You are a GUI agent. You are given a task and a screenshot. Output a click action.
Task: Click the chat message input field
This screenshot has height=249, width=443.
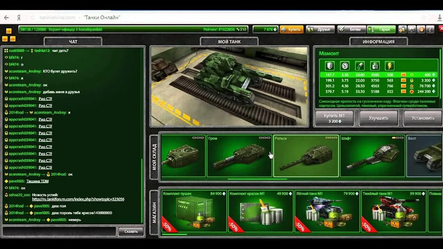[x=59, y=231]
